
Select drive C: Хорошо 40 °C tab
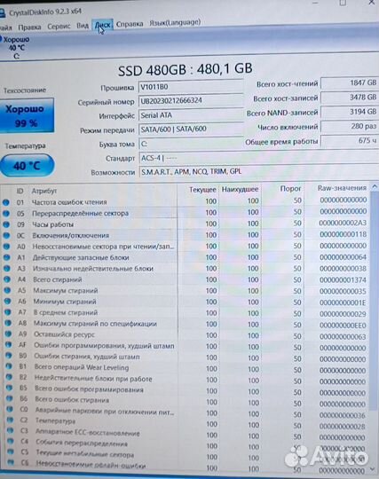click(x=15, y=48)
